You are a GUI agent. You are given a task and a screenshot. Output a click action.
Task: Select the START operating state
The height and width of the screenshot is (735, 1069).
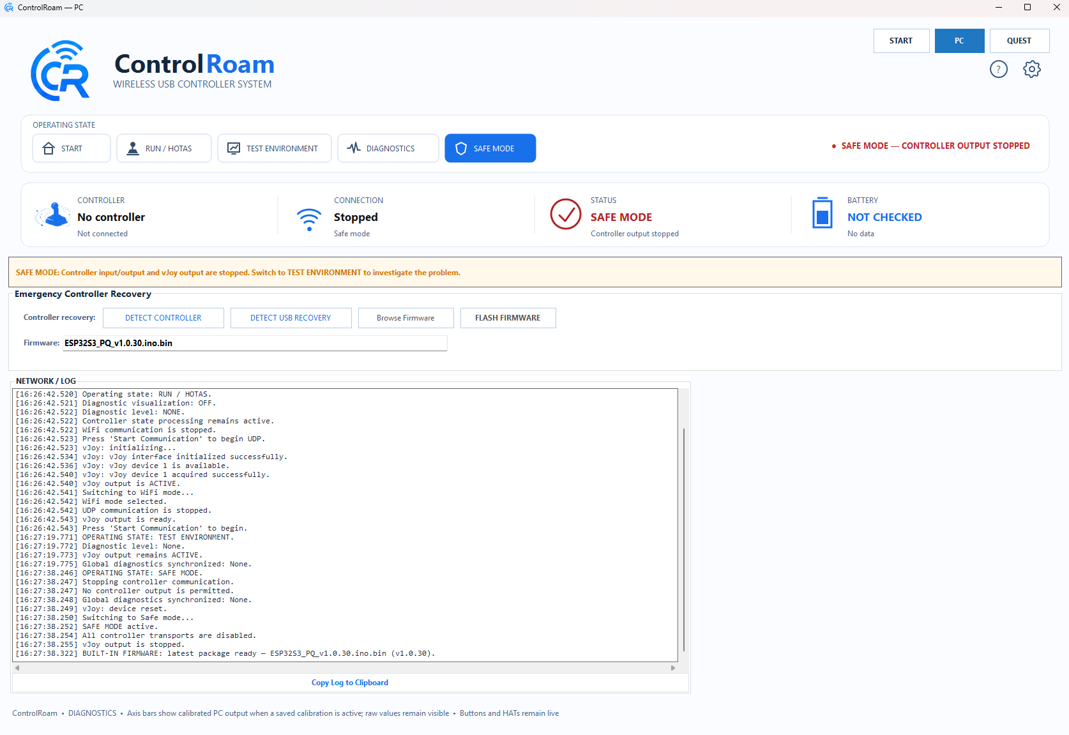click(x=72, y=148)
